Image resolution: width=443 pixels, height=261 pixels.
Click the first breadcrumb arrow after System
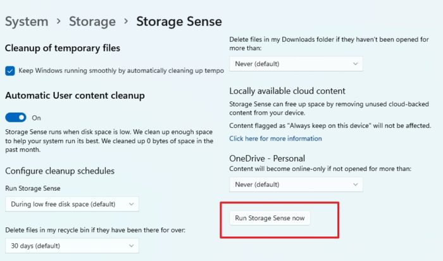(x=58, y=21)
